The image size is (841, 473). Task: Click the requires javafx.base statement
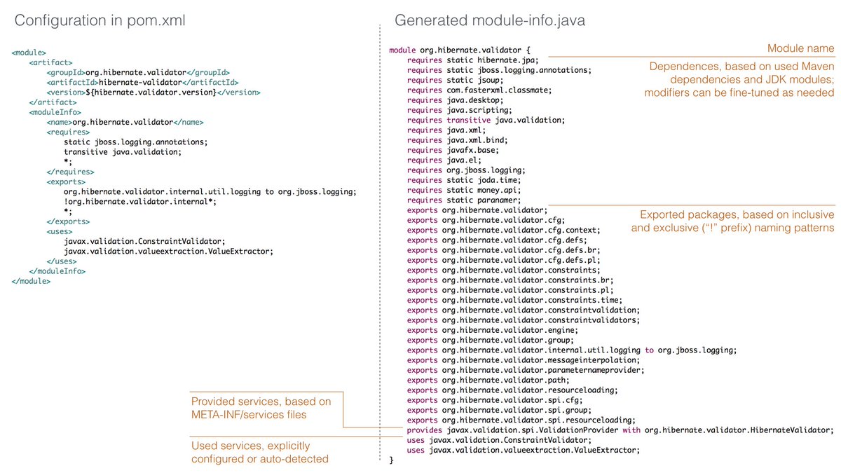coord(452,149)
